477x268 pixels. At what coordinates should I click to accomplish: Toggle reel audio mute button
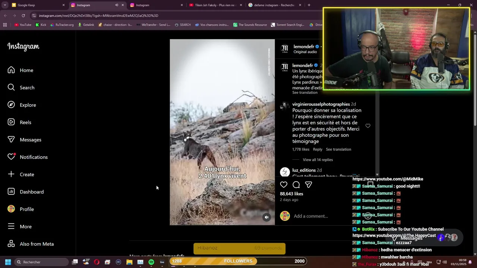point(266,217)
